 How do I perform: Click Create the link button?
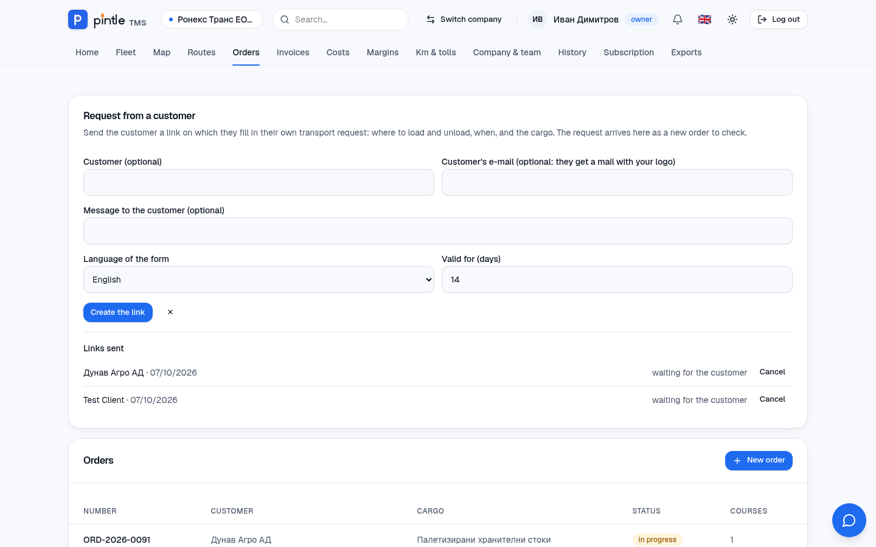click(x=118, y=312)
